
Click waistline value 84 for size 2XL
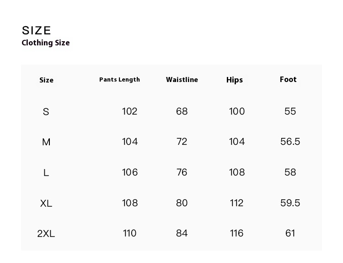click(182, 233)
